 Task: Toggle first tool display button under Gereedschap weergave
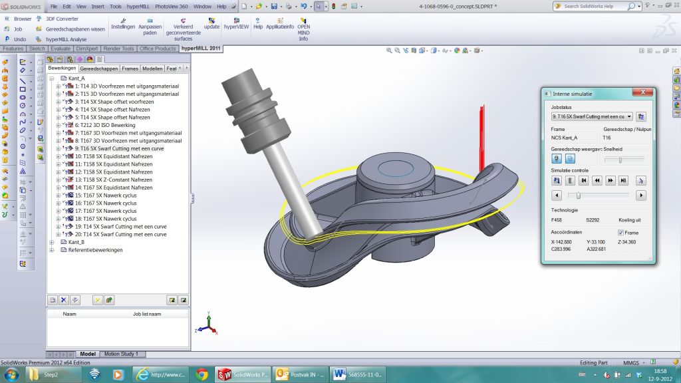pos(557,159)
